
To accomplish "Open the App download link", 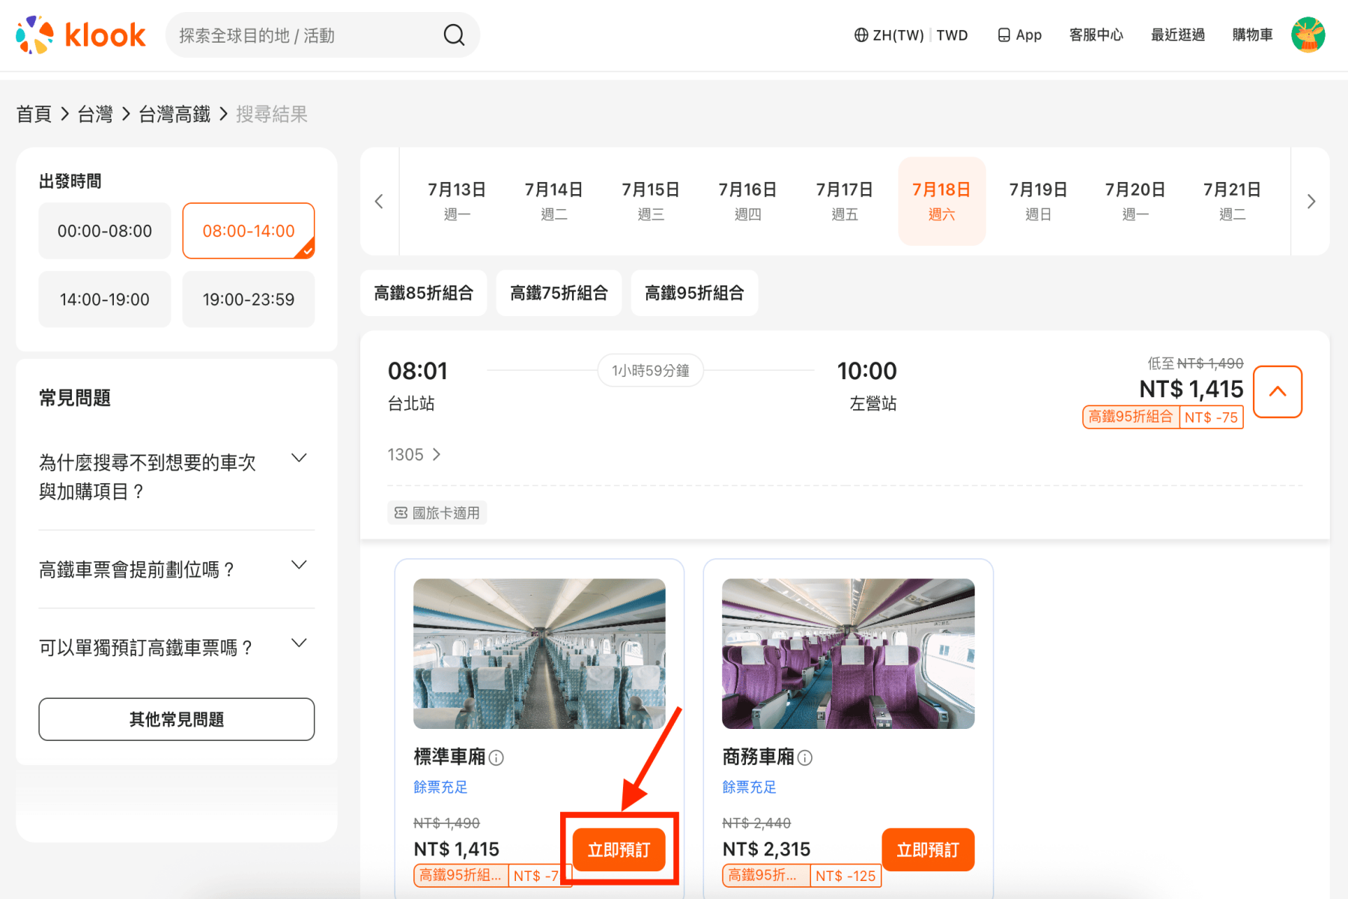I will click(x=1019, y=35).
